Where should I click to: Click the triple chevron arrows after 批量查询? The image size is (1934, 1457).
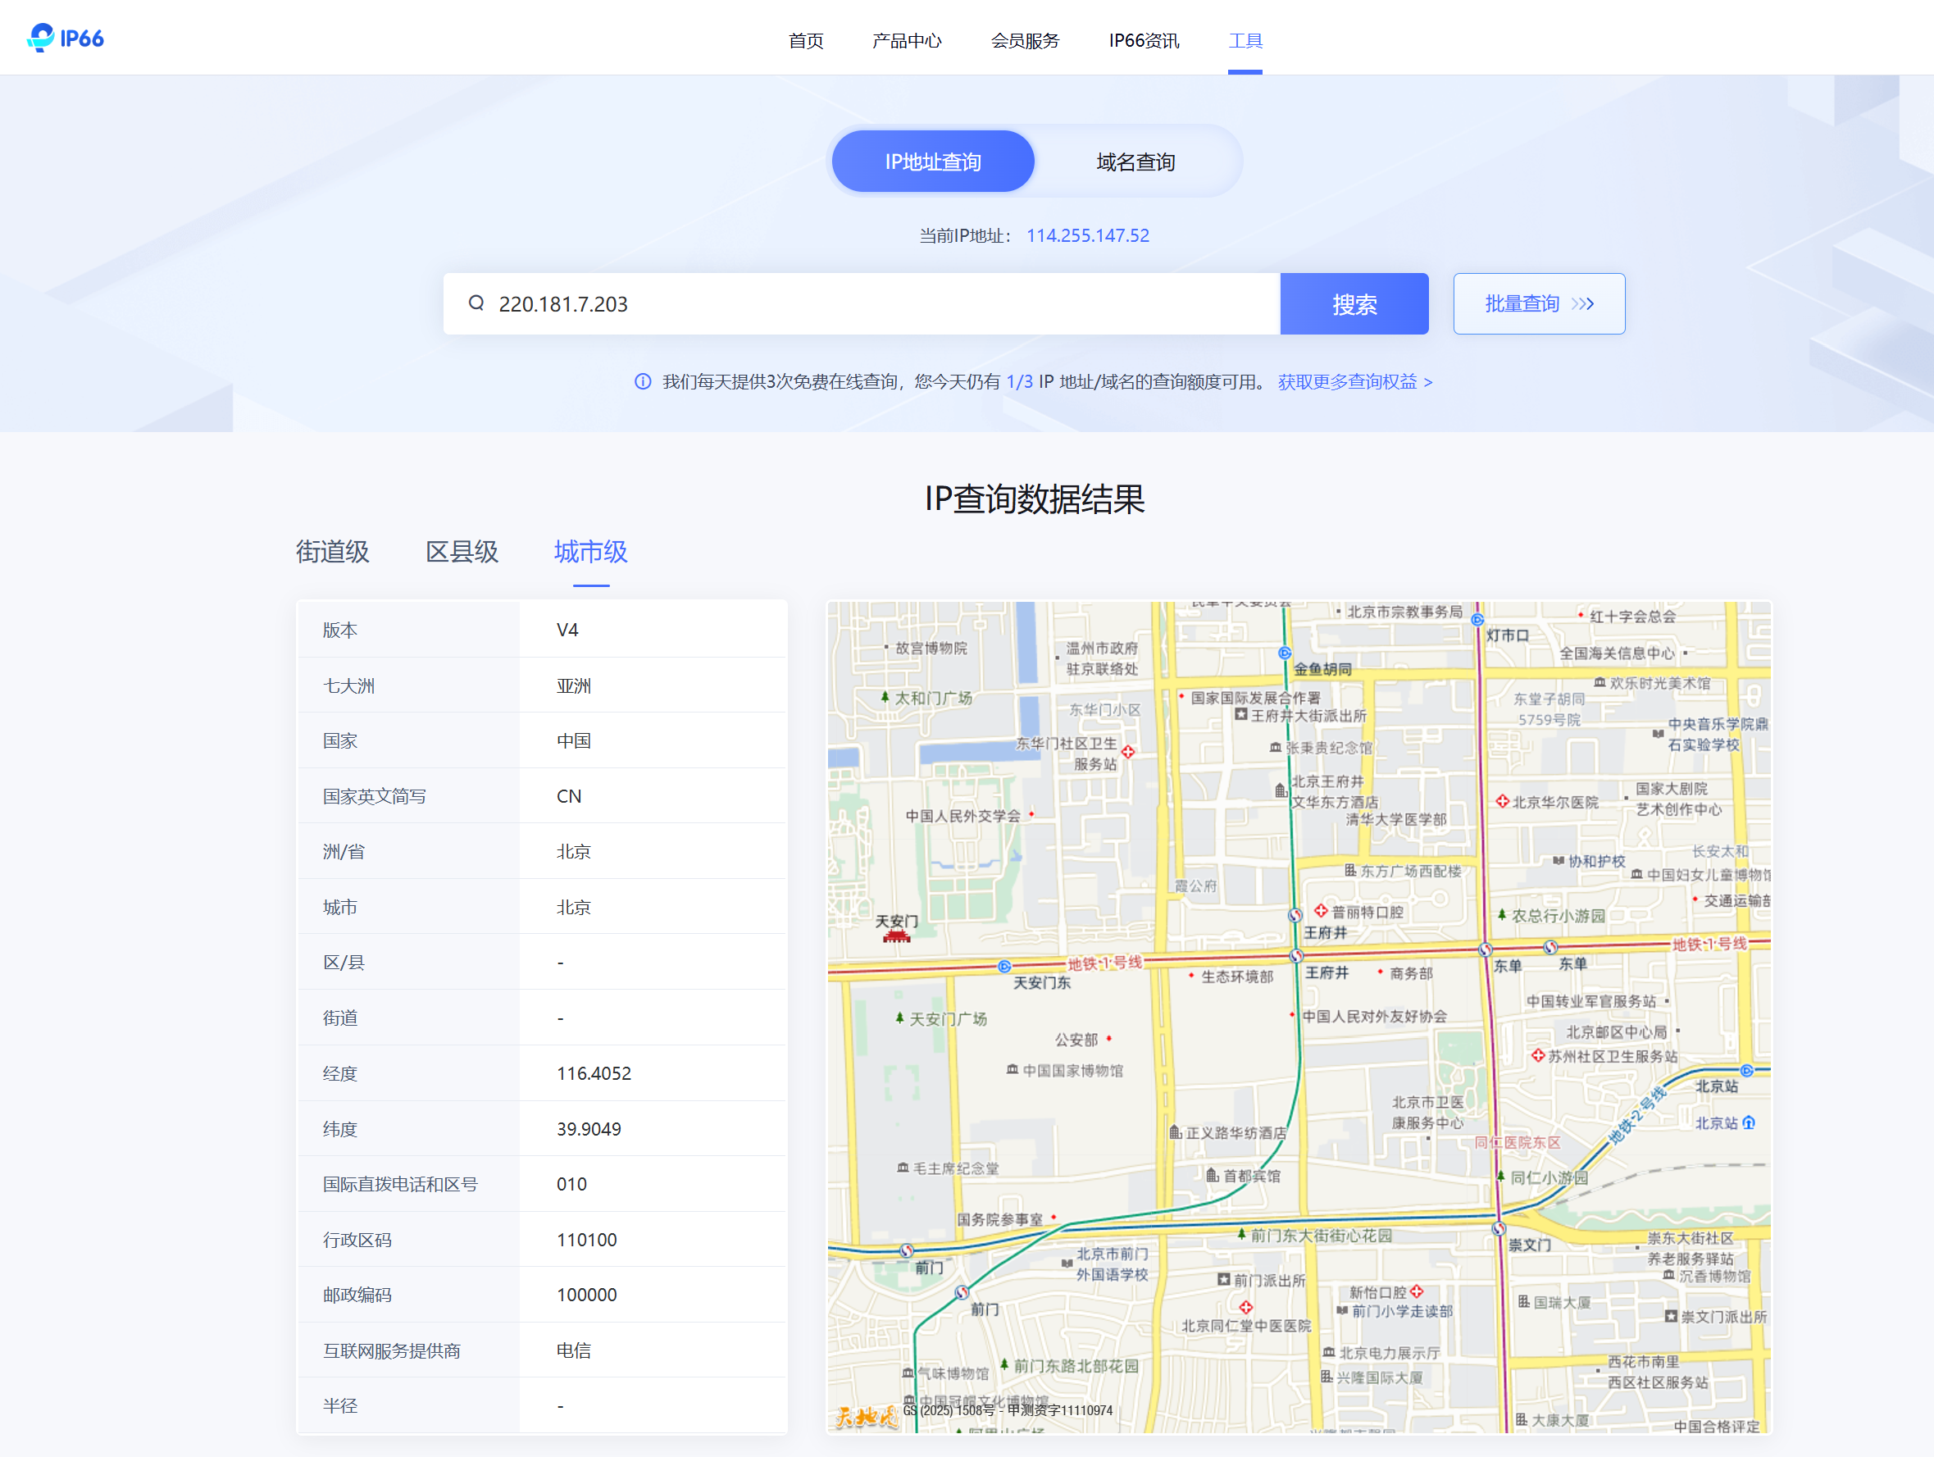(x=1582, y=304)
